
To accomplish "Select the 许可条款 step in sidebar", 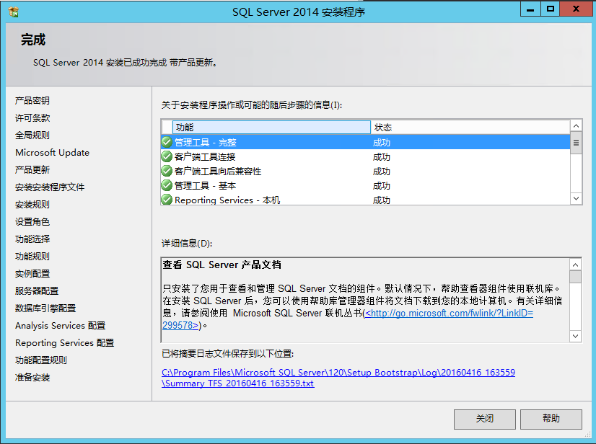I will click(x=32, y=117).
